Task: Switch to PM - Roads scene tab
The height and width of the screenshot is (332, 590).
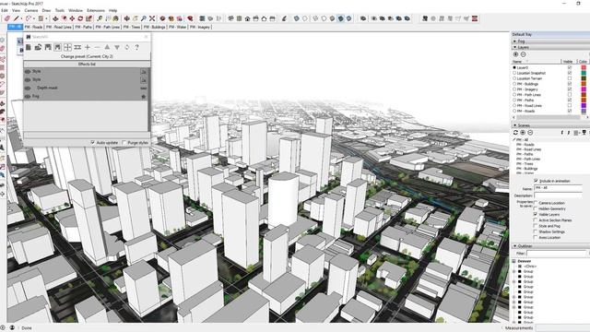Action: [x=34, y=27]
